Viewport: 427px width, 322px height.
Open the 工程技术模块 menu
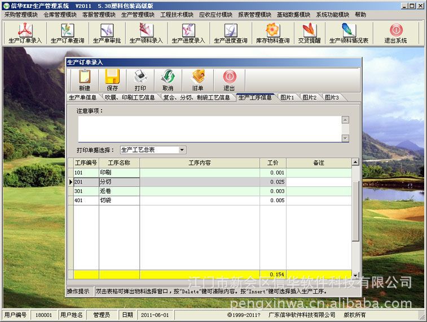177,15
